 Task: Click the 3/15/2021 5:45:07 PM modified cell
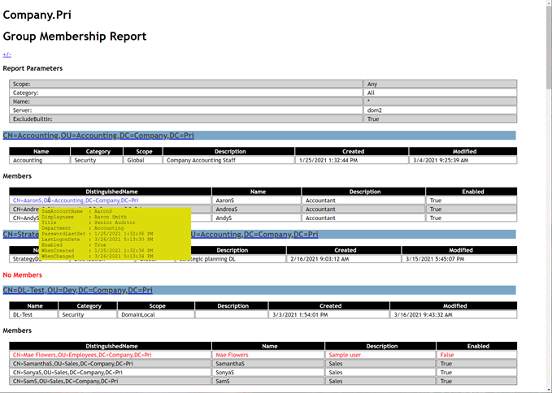pyautogui.click(x=459, y=259)
